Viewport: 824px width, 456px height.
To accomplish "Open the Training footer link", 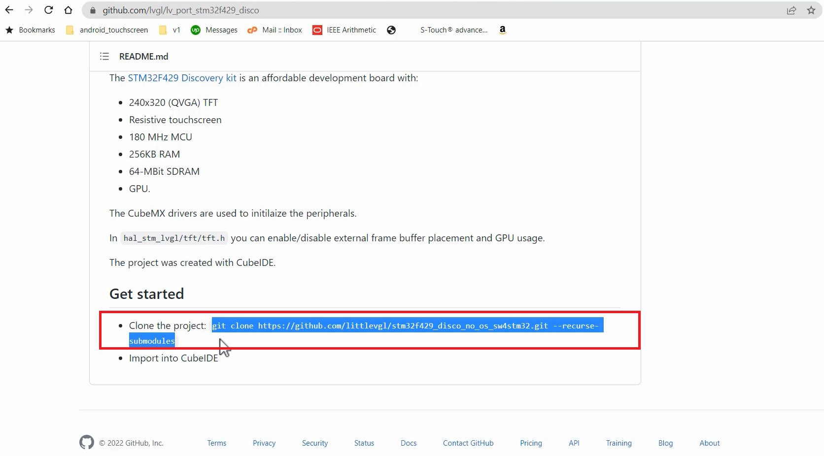I will (x=619, y=443).
